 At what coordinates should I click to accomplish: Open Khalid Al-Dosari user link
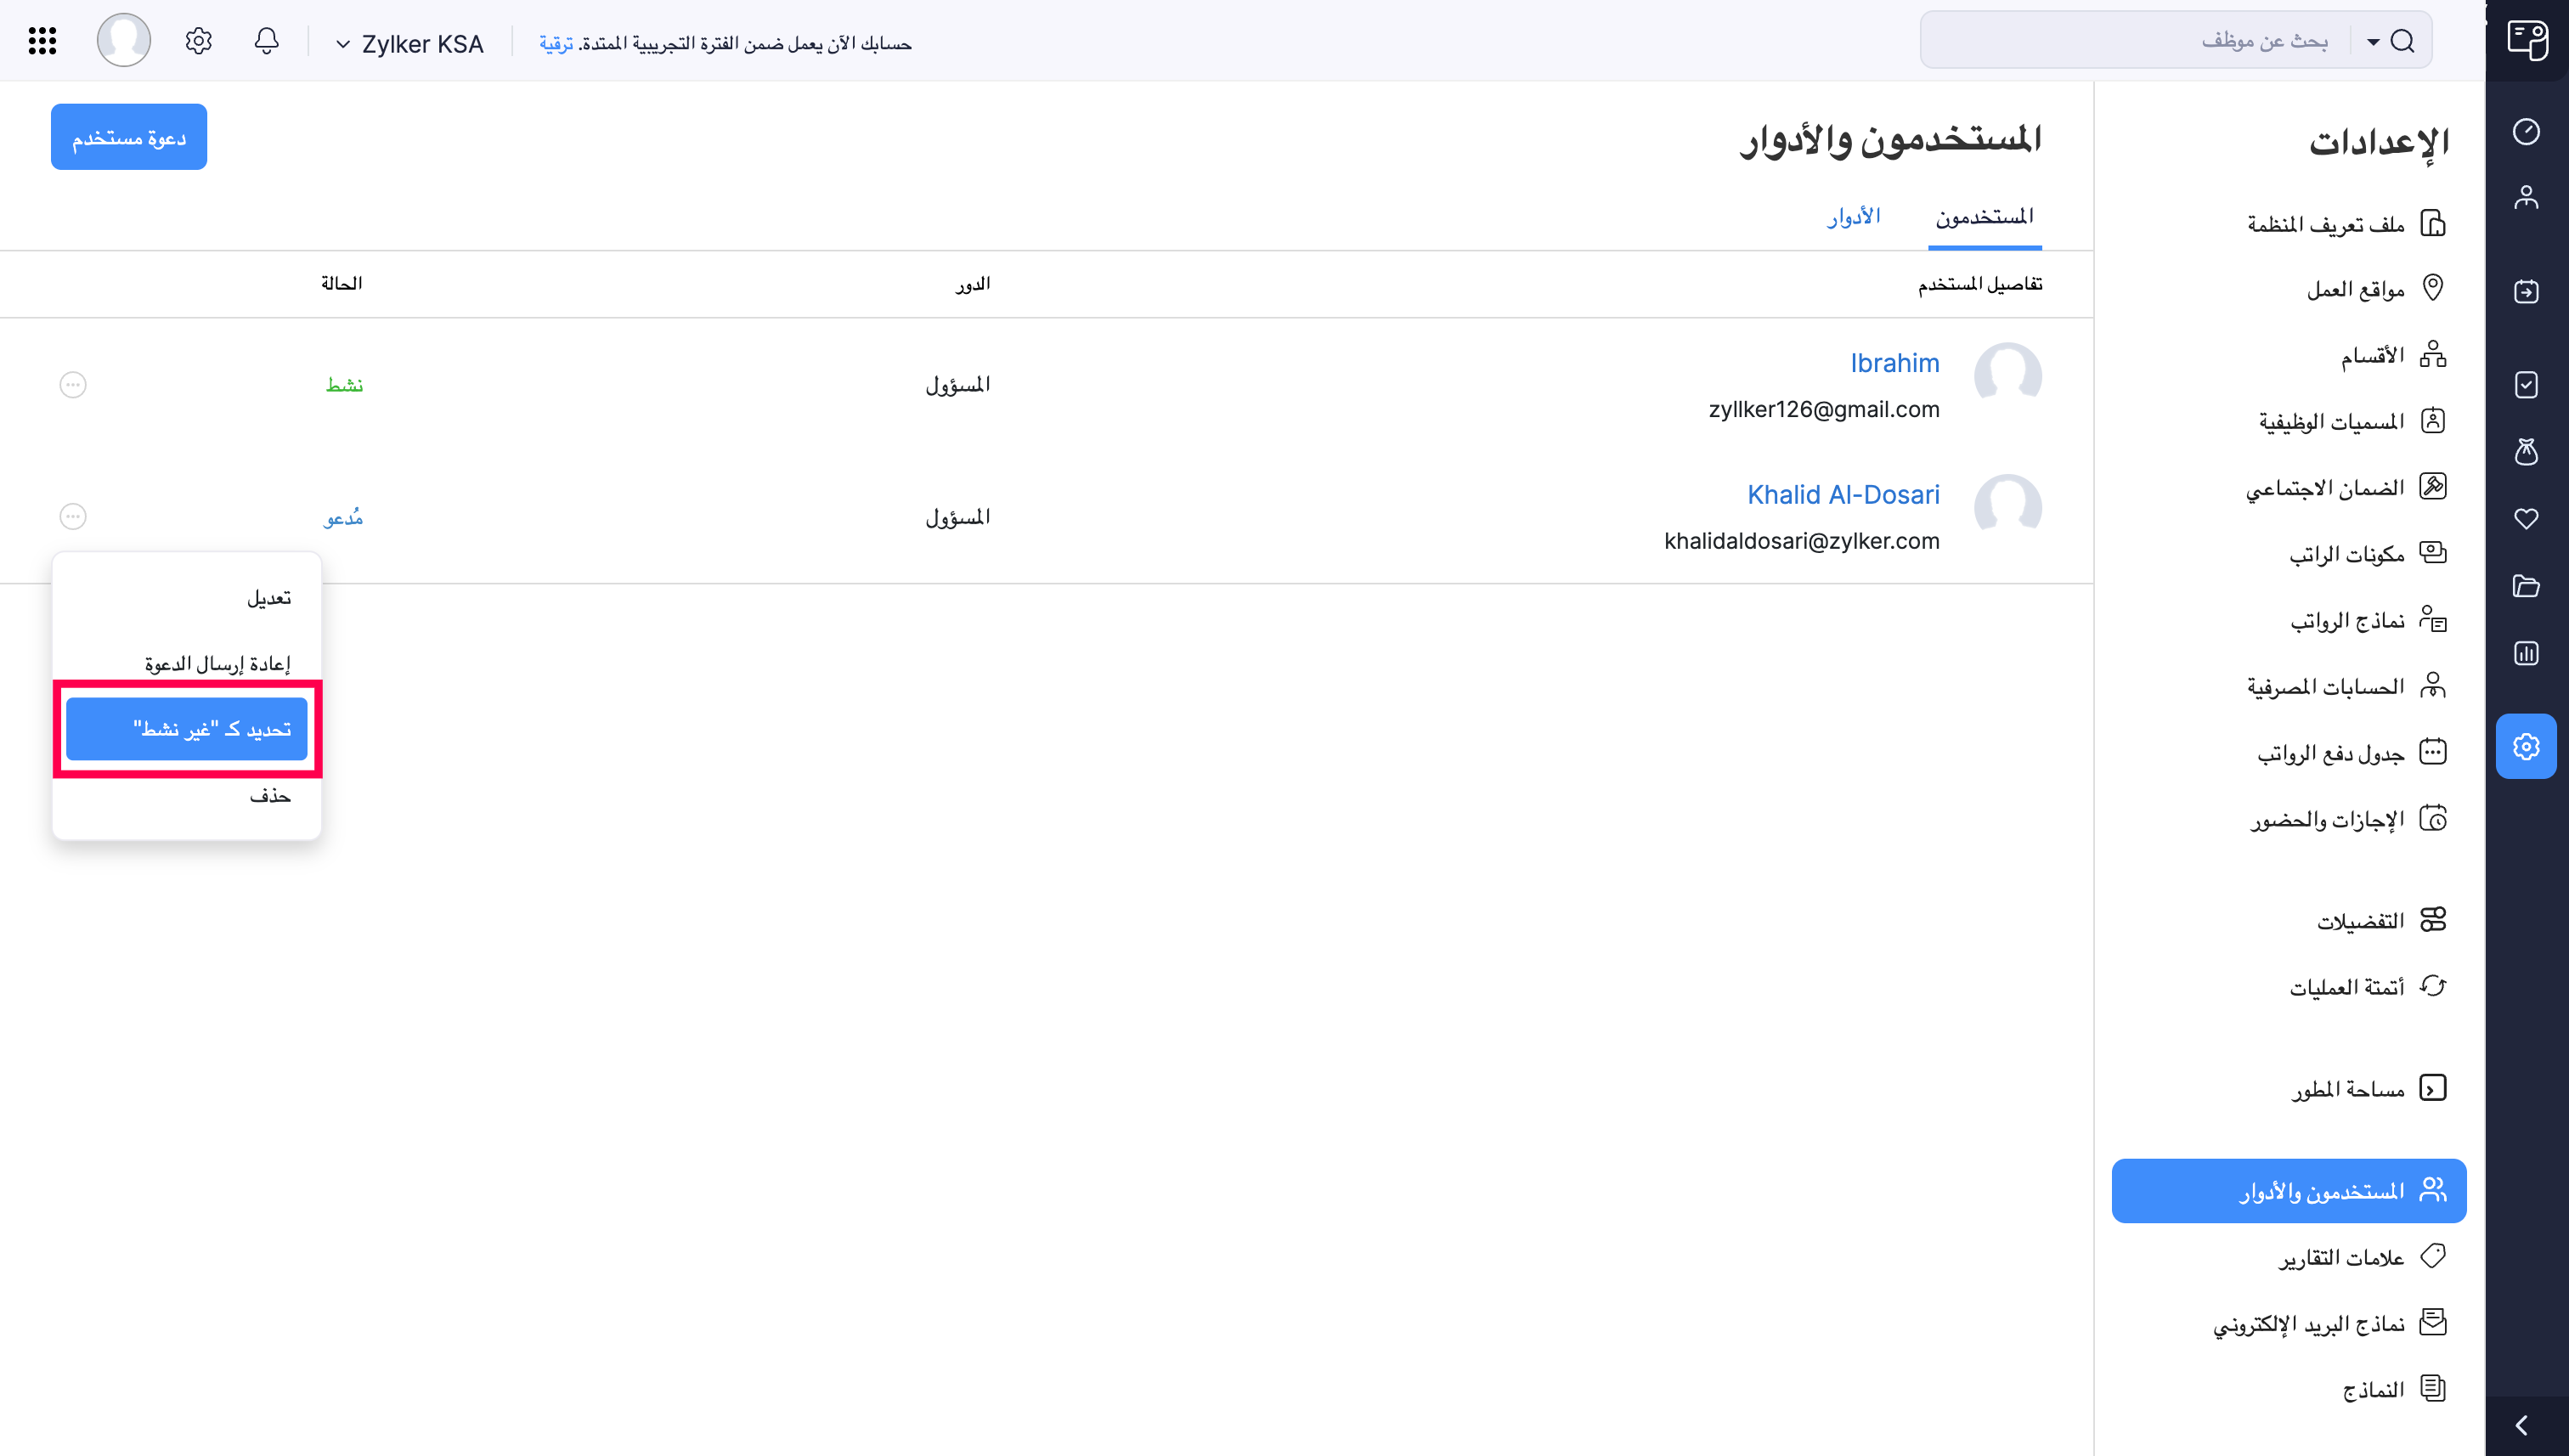pyautogui.click(x=1843, y=494)
